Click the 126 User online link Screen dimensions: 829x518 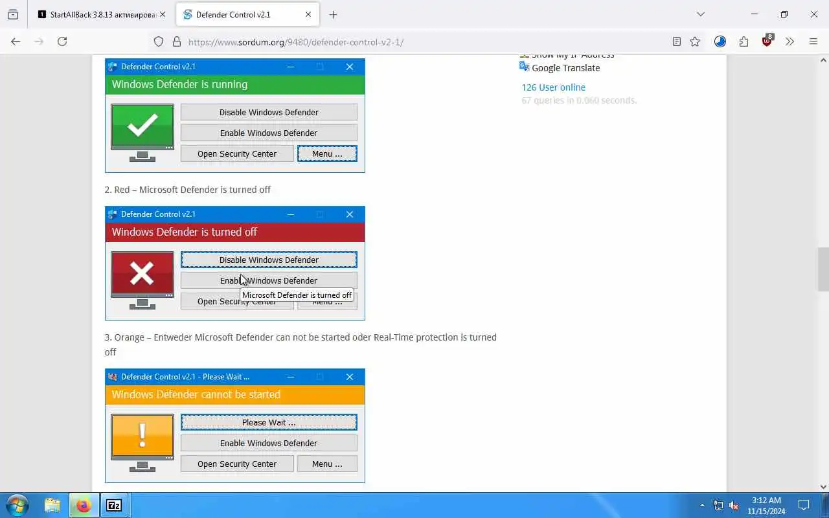[553, 87]
